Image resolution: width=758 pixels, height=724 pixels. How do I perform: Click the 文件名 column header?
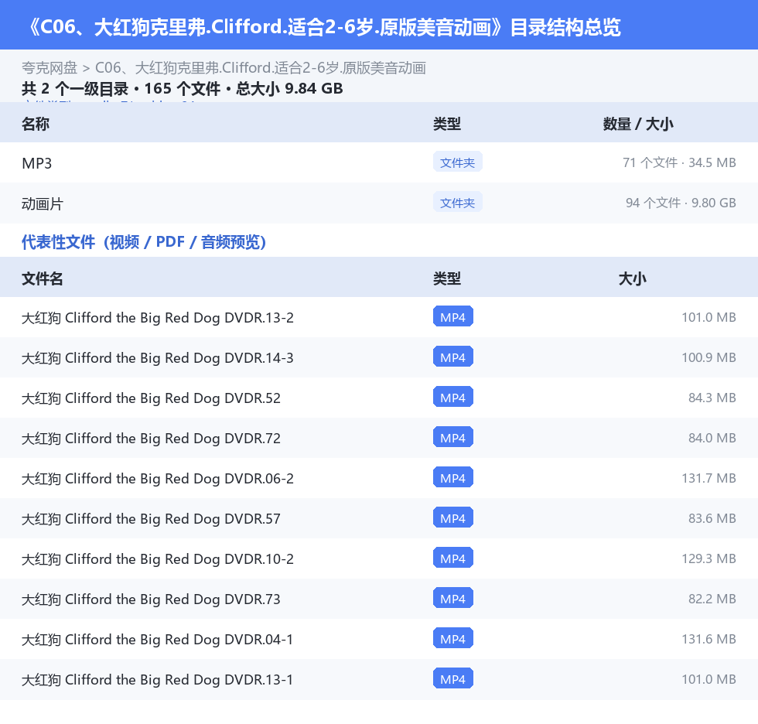(x=43, y=278)
